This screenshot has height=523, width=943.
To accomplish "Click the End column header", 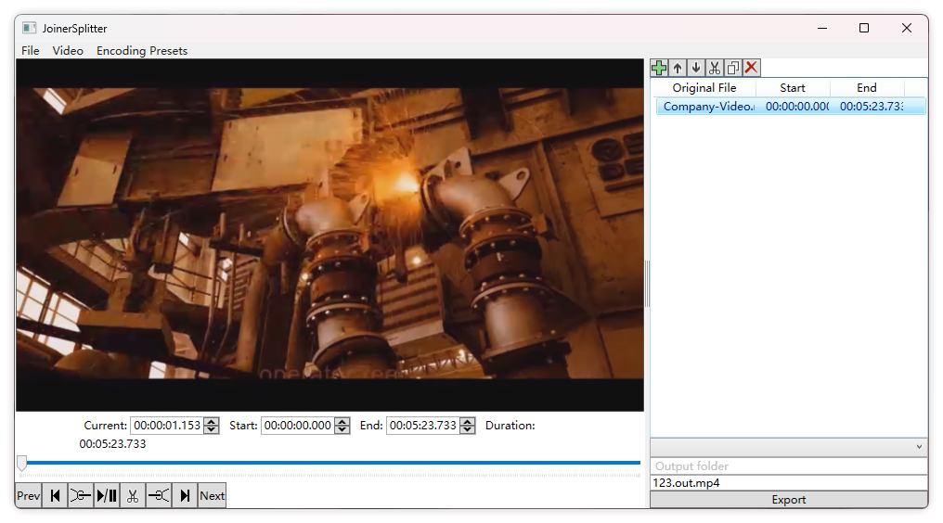I will (867, 88).
